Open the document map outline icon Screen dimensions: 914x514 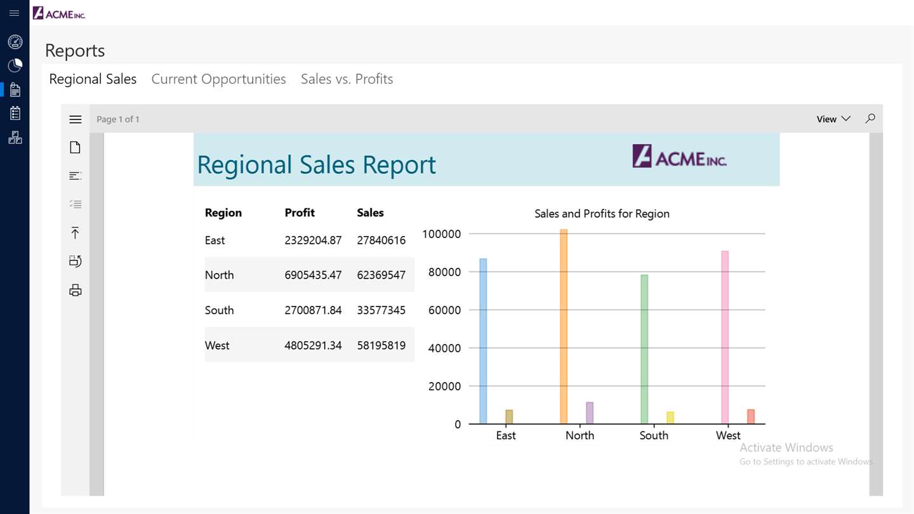pos(75,176)
